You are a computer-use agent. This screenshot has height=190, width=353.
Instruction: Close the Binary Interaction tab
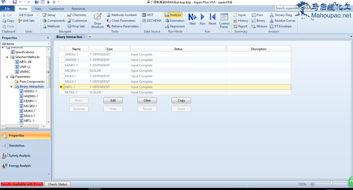point(84,37)
